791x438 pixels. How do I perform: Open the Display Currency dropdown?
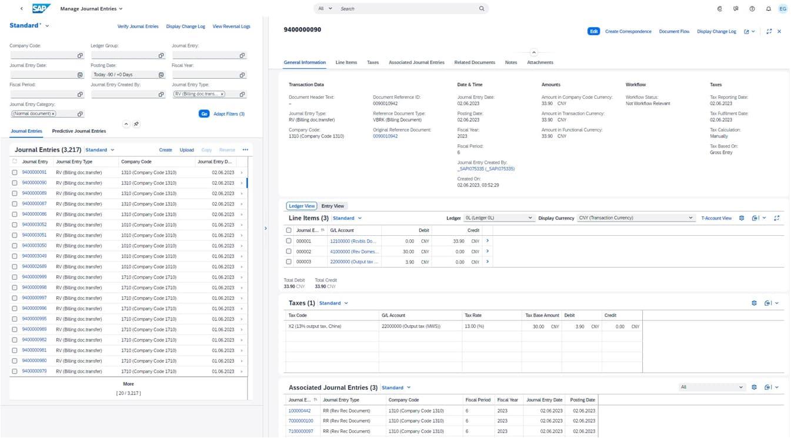[x=636, y=218]
